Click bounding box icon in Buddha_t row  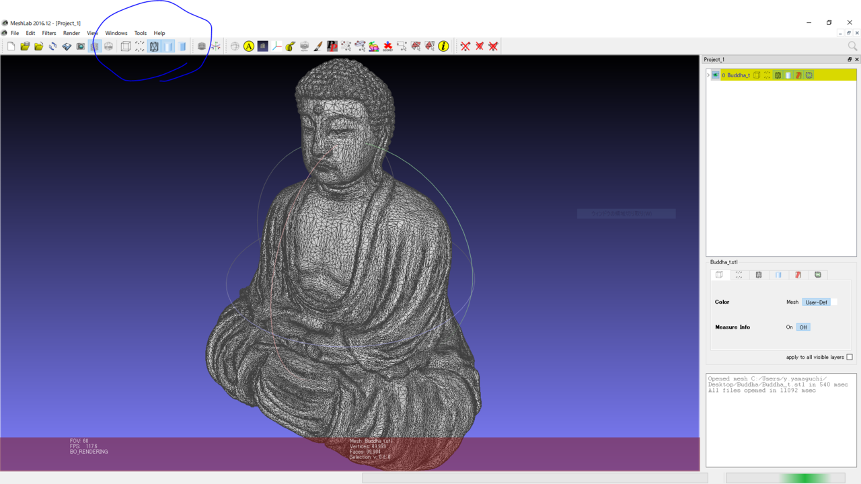757,75
